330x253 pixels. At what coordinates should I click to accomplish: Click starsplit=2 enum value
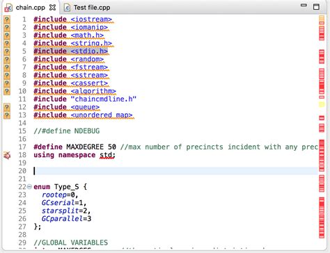click(66, 211)
